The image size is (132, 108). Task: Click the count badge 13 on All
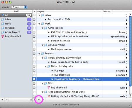(x=28, y=15)
